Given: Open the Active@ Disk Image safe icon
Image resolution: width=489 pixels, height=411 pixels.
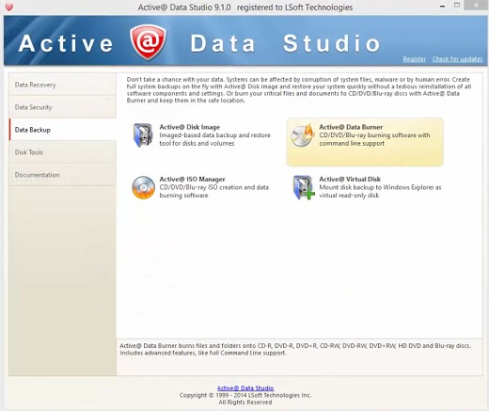Looking at the screenshot, I should click(x=143, y=135).
